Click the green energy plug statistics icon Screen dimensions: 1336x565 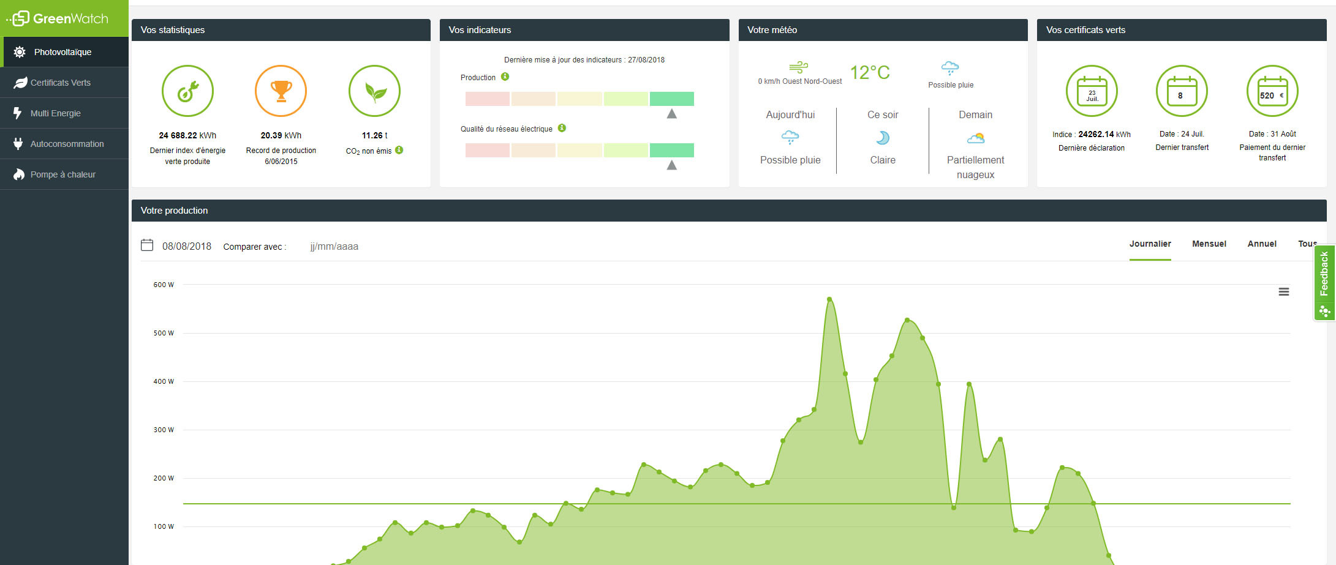pyautogui.click(x=187, y=91)
